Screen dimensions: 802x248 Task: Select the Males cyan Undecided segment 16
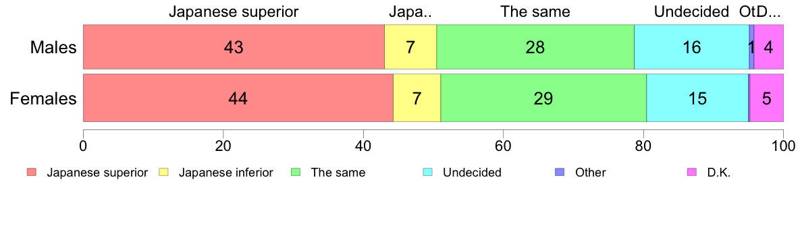pos(691,46)
